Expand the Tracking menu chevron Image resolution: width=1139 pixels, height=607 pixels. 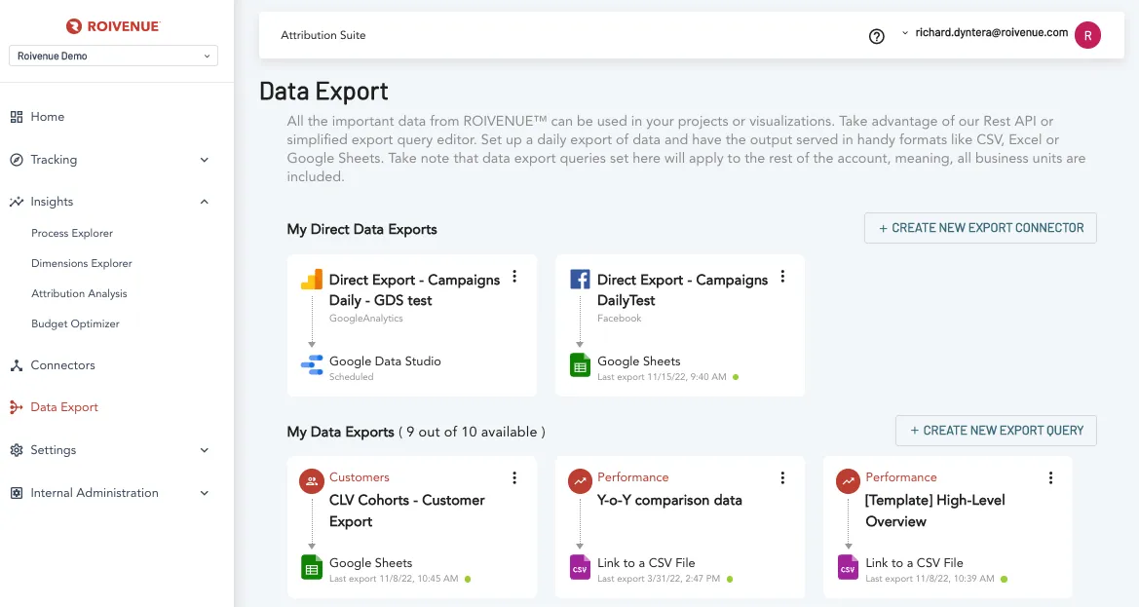pos(204,160)
